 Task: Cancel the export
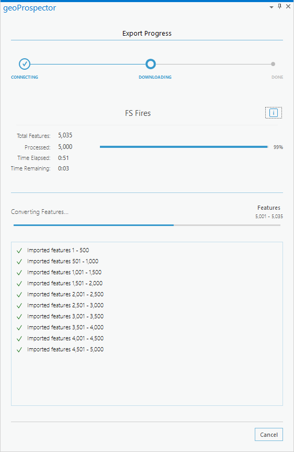coord(269,434)
